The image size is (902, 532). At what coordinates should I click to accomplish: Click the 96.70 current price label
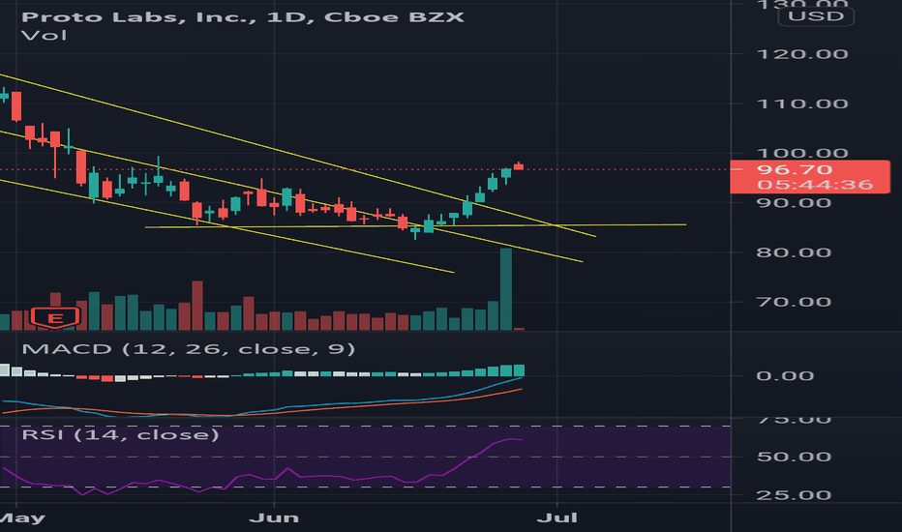click(794, 169)
